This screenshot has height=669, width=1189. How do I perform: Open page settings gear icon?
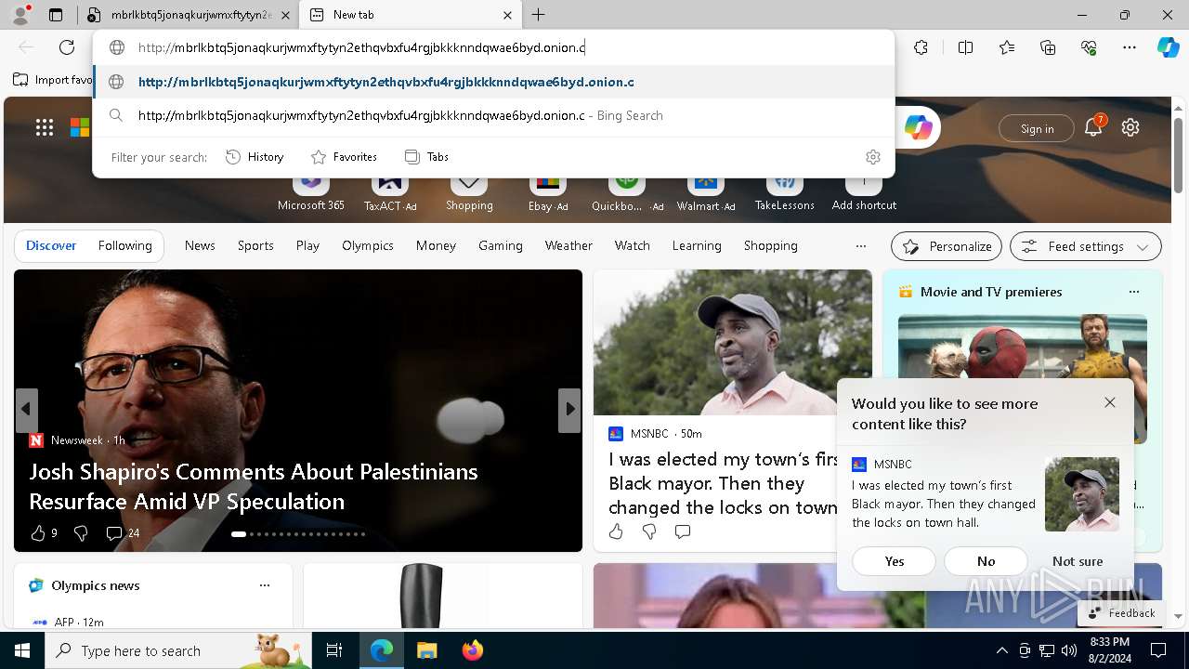pyautogui.click(x=1130, y=127)
